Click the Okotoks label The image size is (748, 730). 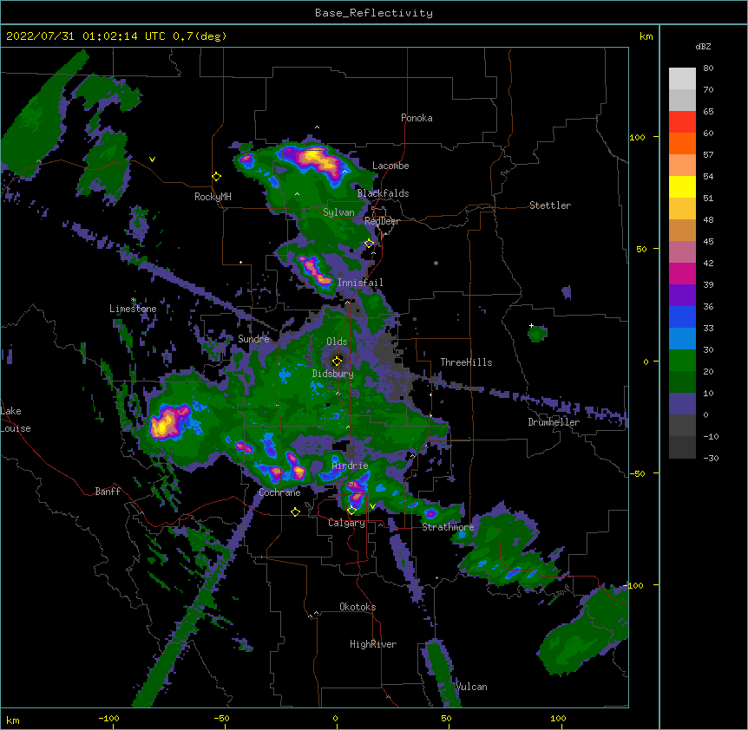pos(358,607)
